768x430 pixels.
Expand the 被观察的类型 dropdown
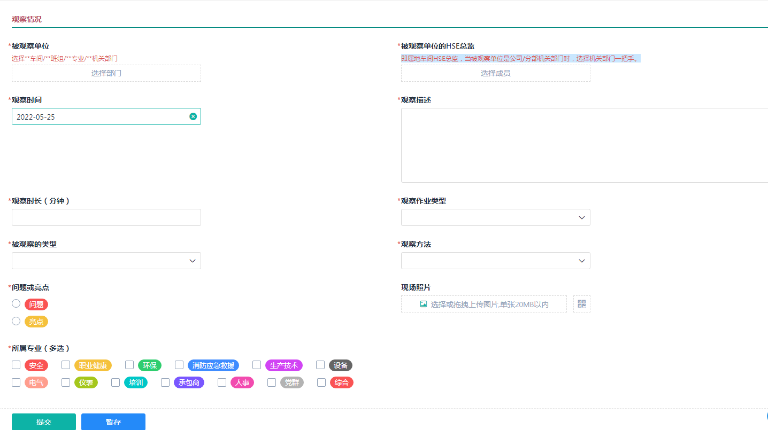coord(106,261)
